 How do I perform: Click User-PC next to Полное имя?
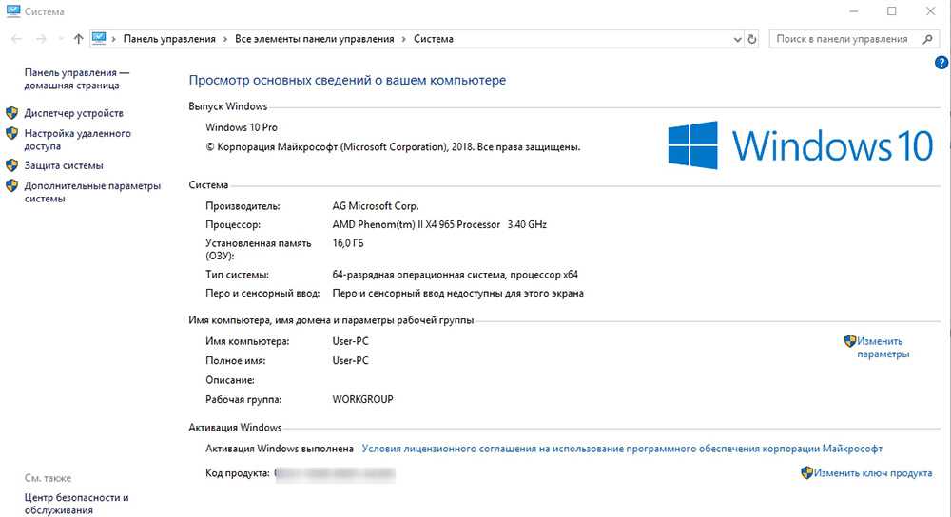[x=351, y=360]
